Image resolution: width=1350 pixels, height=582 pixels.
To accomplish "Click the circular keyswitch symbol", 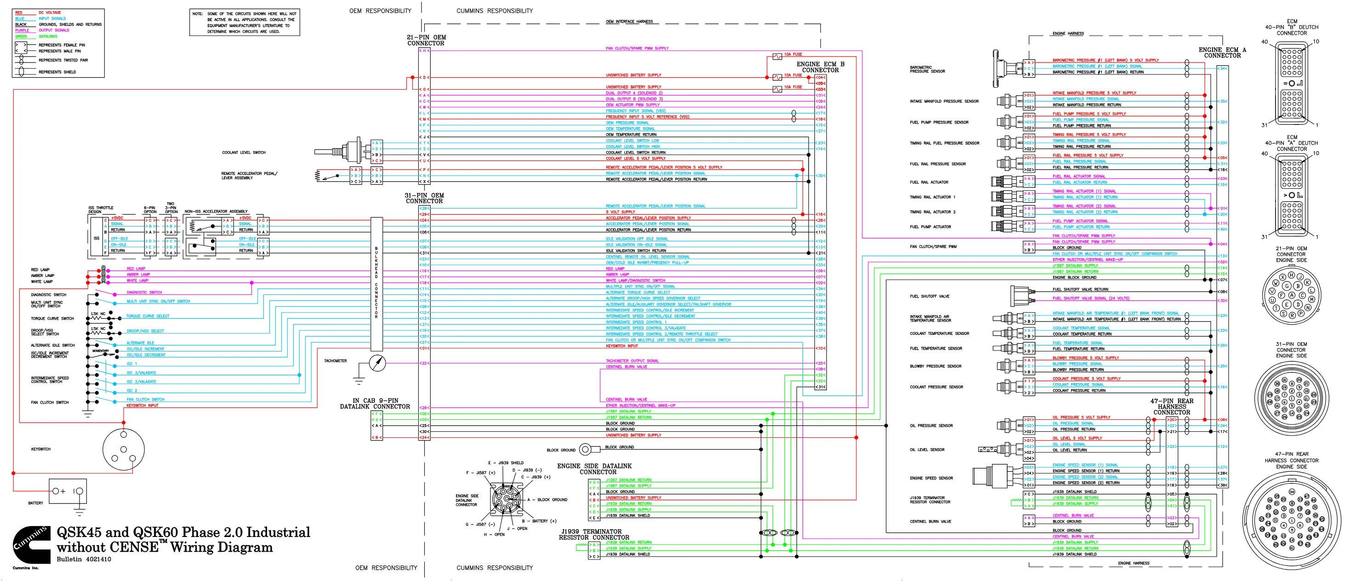I will point(124,449).
